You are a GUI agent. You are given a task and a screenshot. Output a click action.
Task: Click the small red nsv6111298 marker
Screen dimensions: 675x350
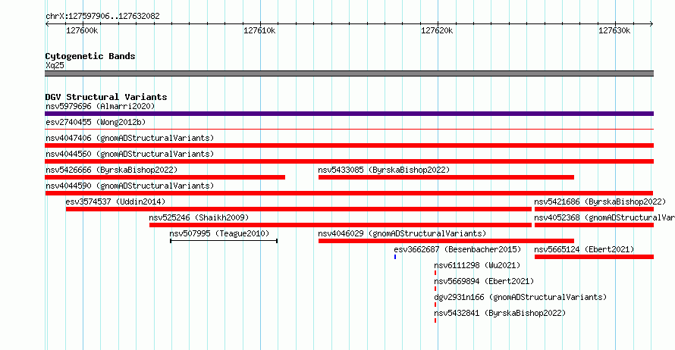435,273
